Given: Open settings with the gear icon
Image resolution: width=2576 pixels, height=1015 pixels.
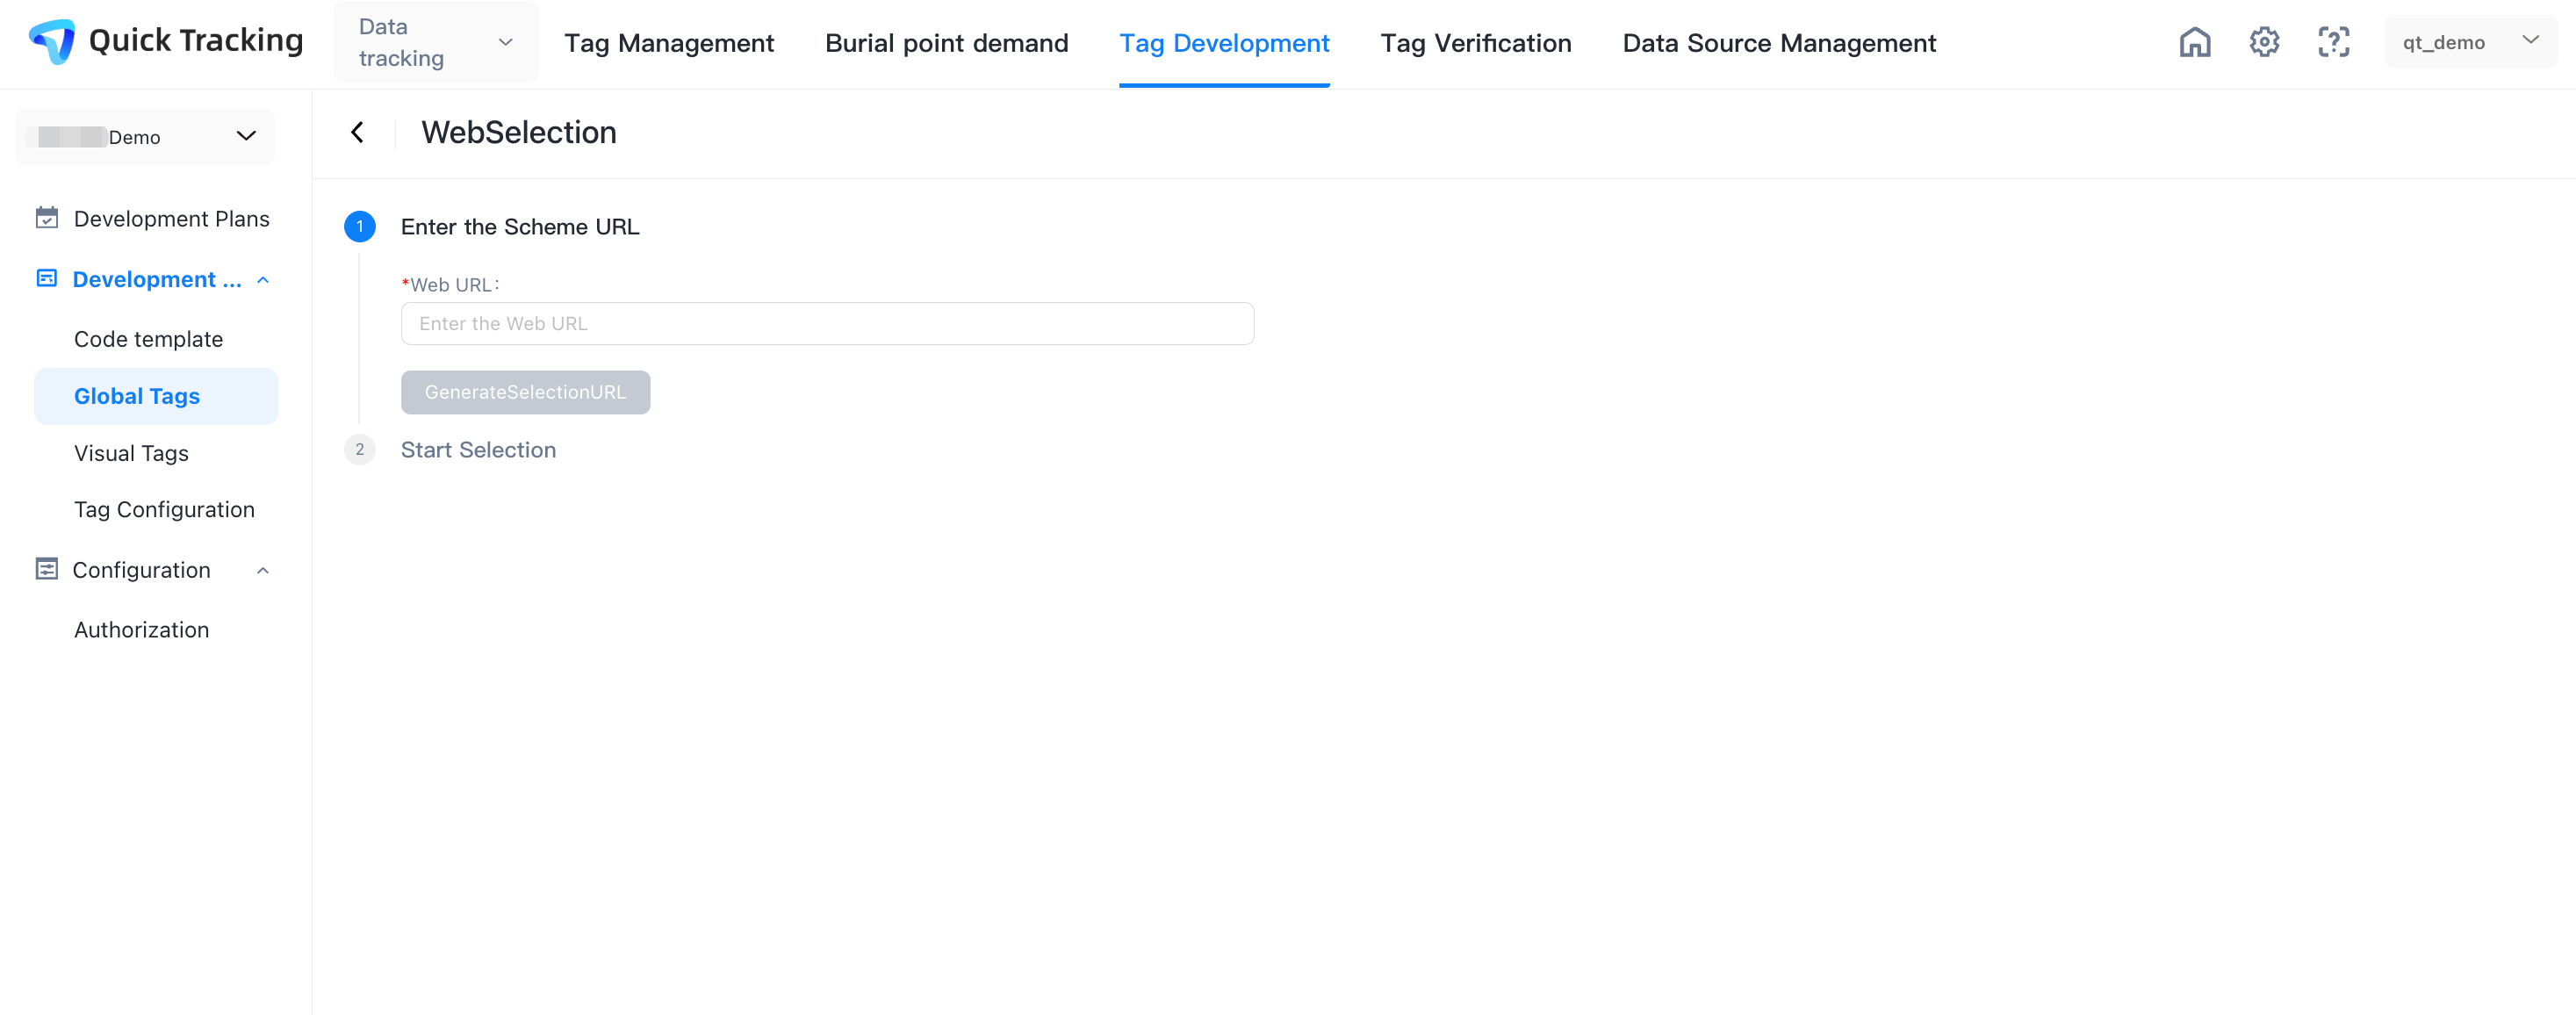Looking at the screenshot, I should pyautogui.click(x=2264, y=42).
